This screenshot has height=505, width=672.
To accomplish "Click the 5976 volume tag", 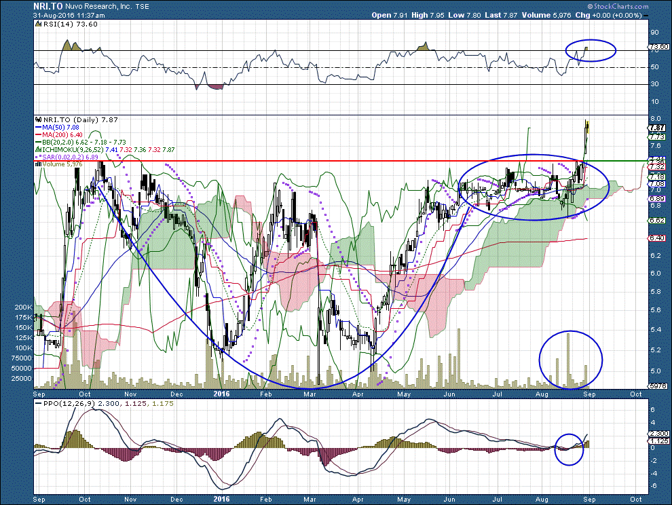I will click(658, 386).
